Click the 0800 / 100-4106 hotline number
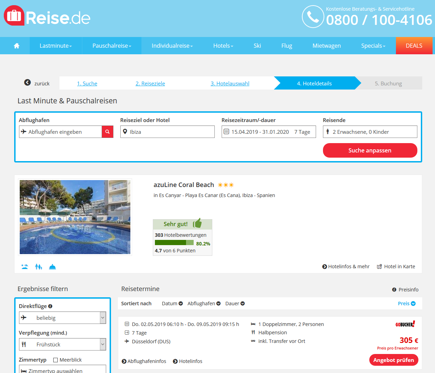Image resolution: width=435 pixels, height=373 pixels. pos(379,20)
